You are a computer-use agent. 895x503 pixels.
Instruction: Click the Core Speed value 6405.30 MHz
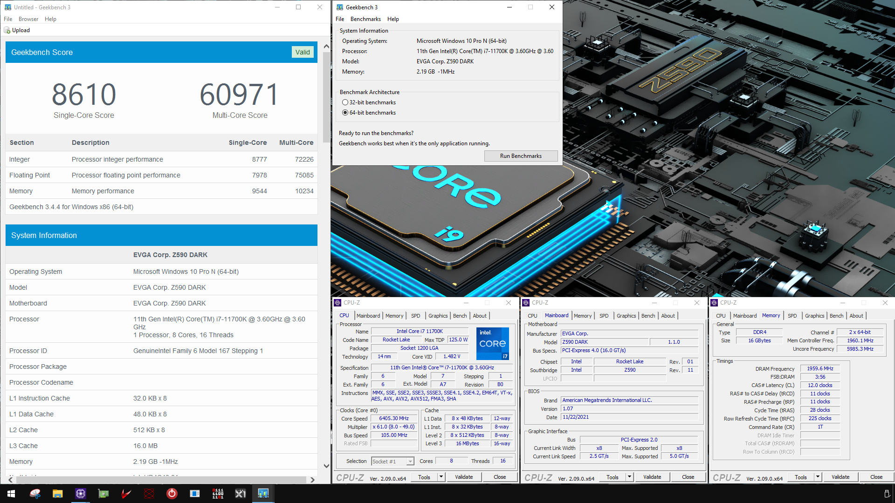coord(394,418)
